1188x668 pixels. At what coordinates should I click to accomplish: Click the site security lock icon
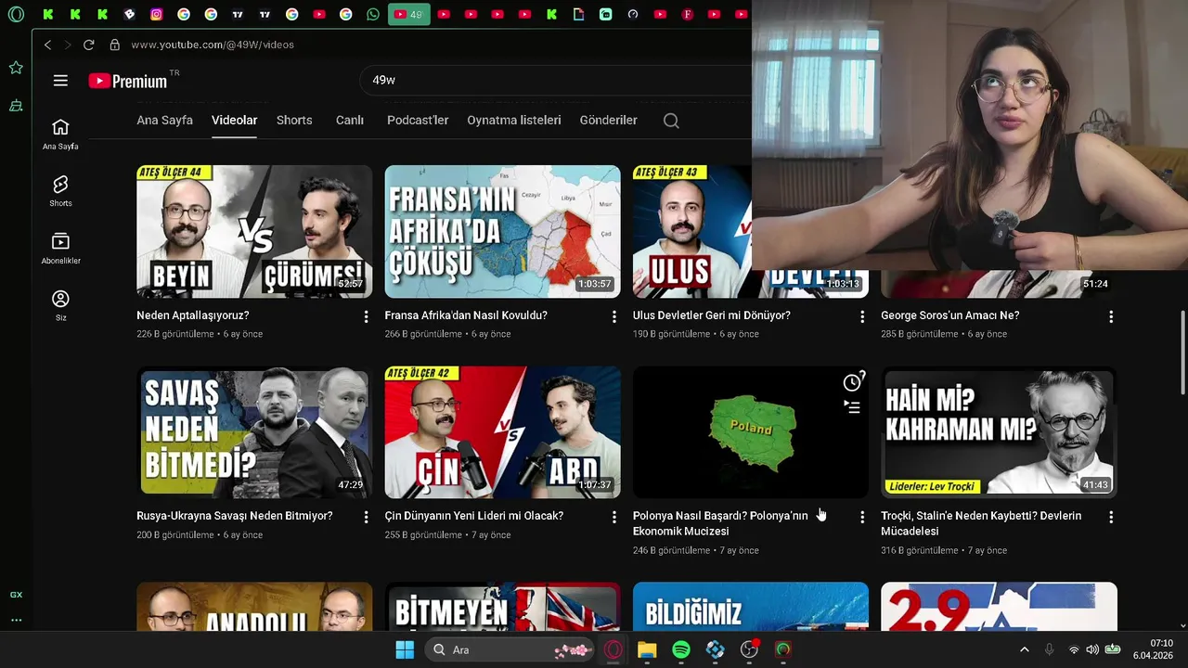coord(114,45)
